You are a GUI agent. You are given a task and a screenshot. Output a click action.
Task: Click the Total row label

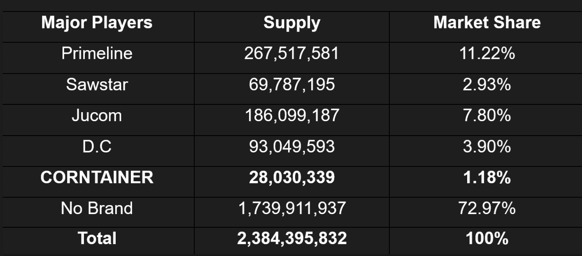97,238
